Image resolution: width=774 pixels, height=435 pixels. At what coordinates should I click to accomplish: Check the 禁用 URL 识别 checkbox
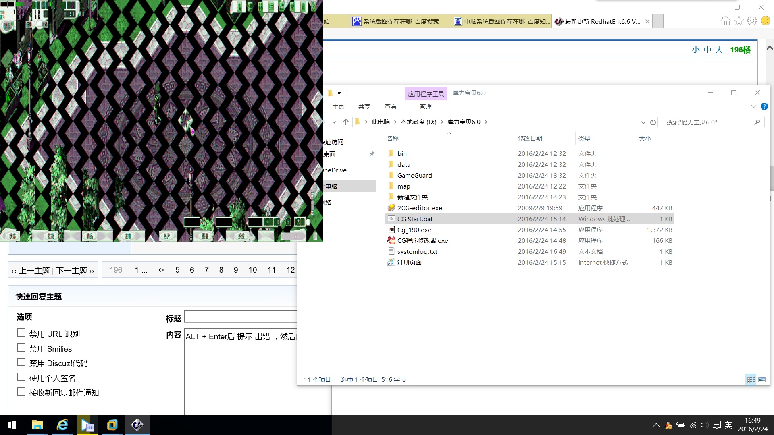point(21,333)
